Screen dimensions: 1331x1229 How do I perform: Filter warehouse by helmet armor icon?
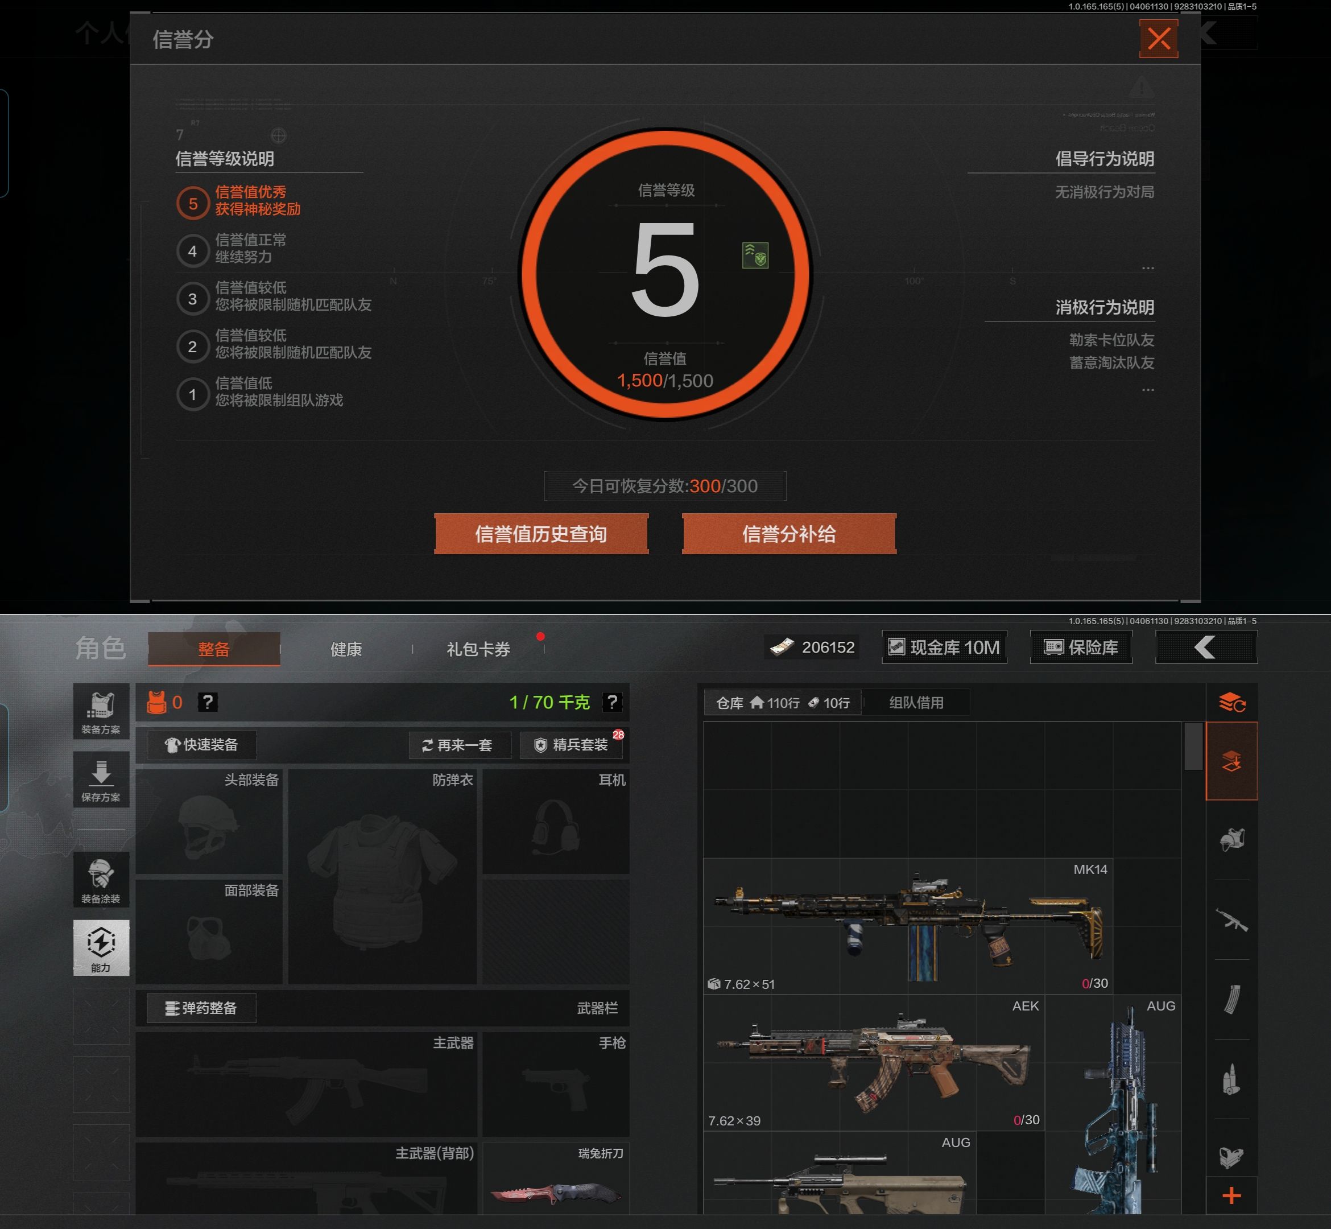1231,840
